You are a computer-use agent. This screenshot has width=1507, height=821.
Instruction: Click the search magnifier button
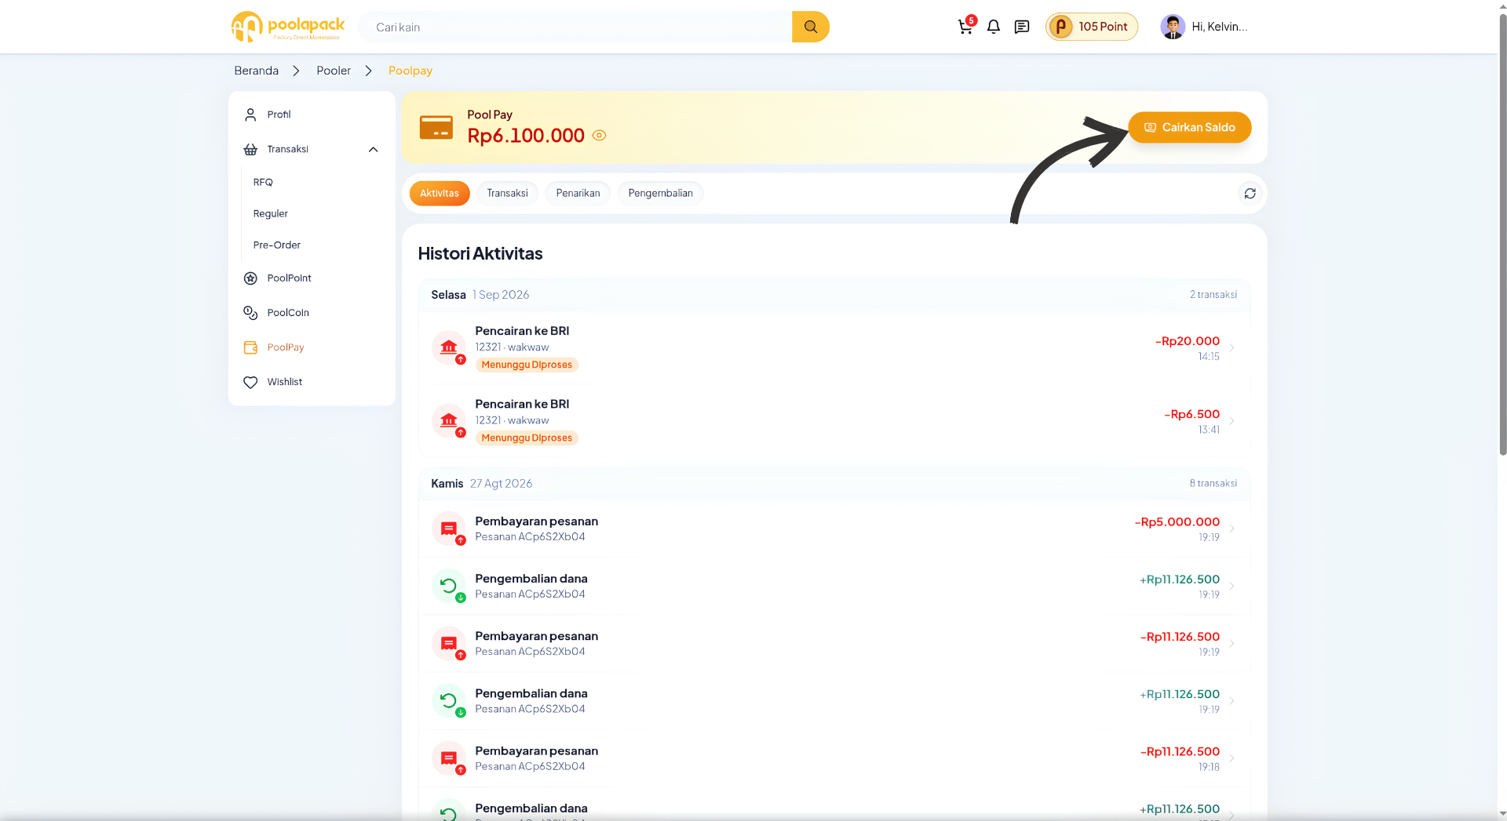811,27
